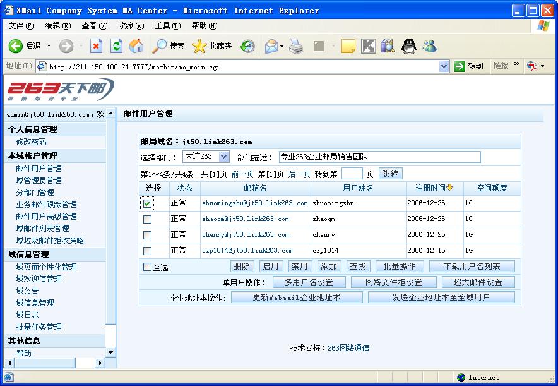Go to the Home page icon
558x386 pixels.
point(136,46)
